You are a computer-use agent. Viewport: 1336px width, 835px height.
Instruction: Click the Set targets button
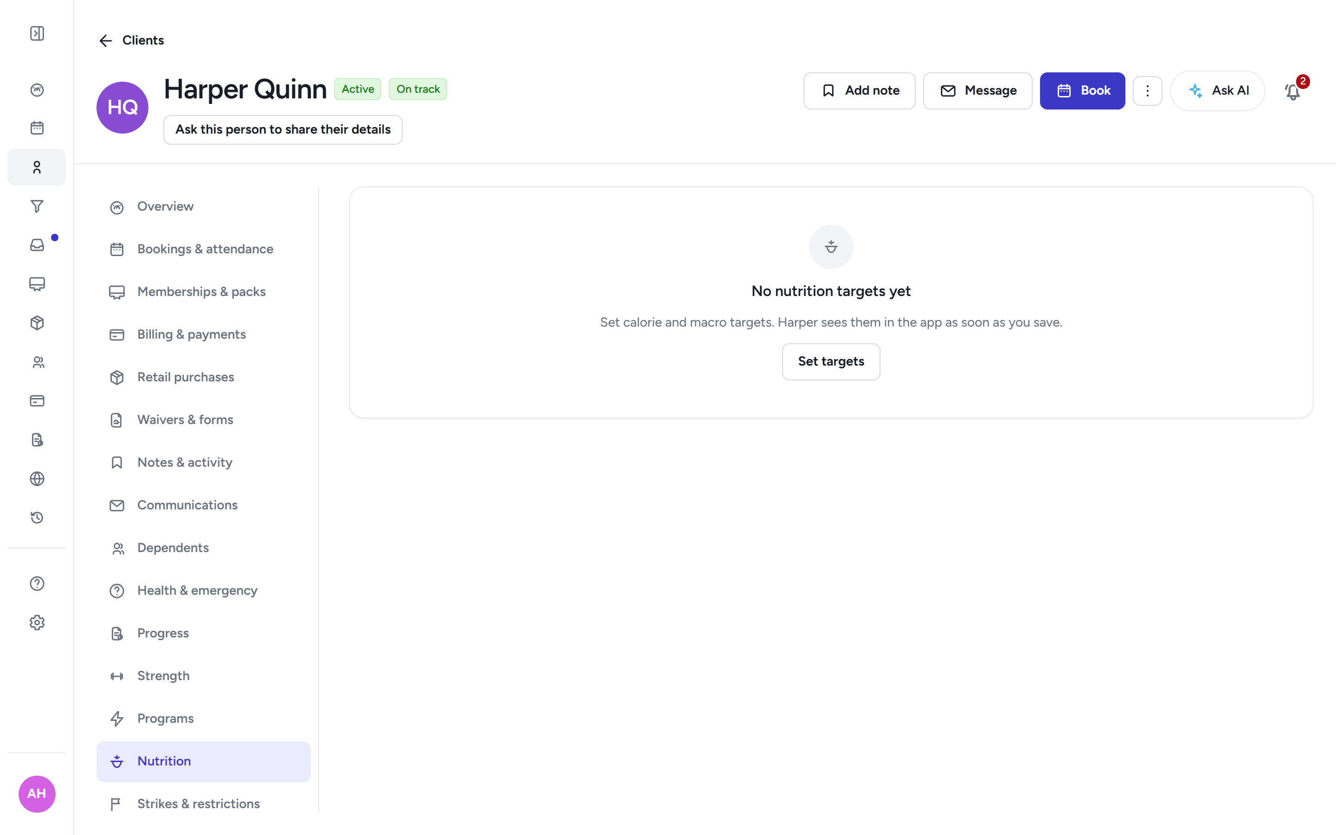click(831, 362)
